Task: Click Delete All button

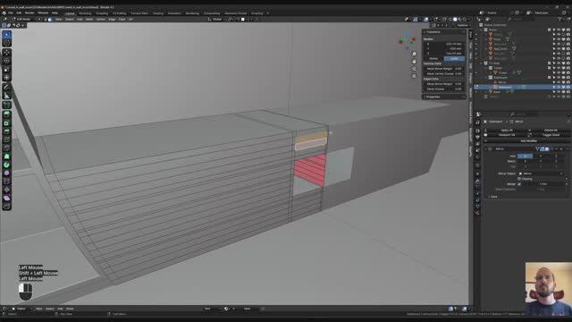Action: pos(551,131)
